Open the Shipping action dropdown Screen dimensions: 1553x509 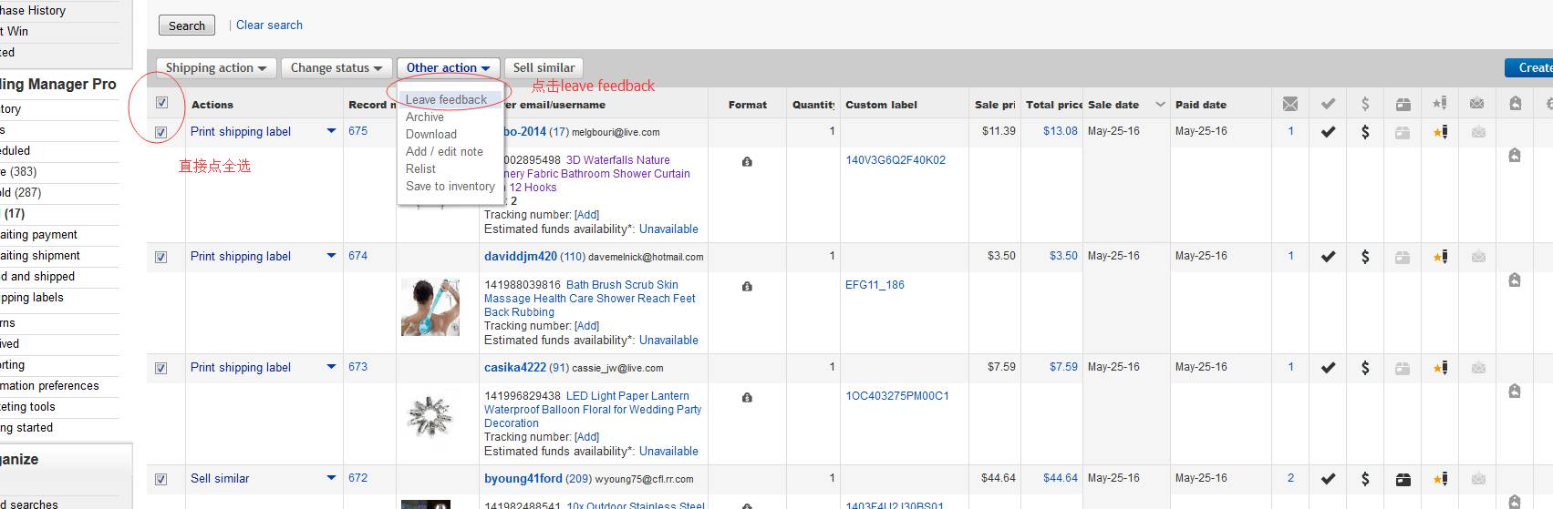216,67
